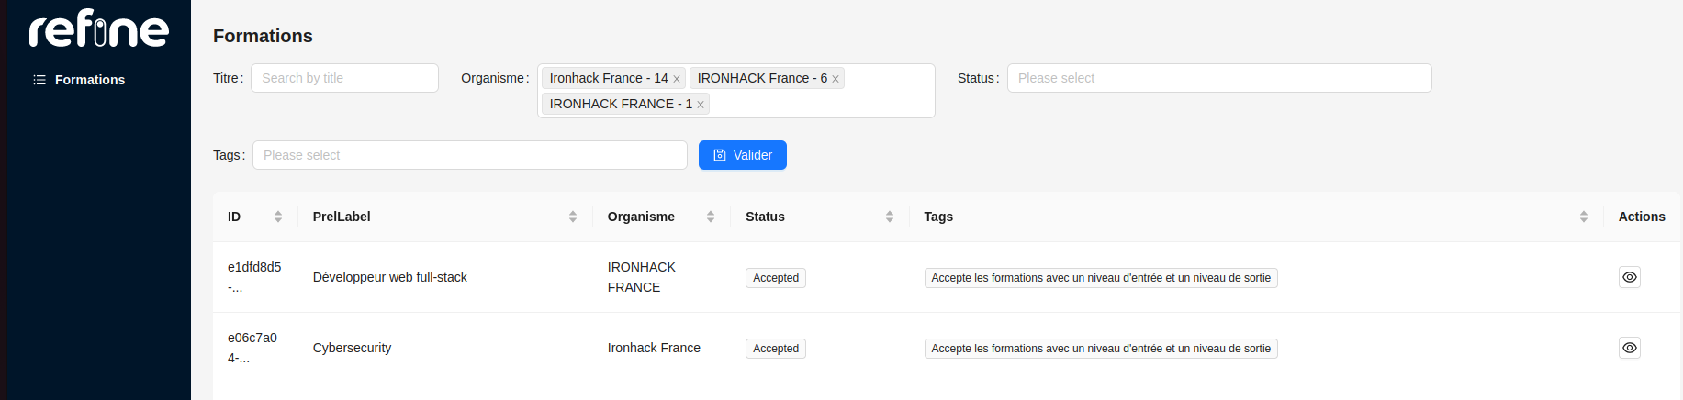This screenshot has height=400, width=1683.
Task: Click the refine logo
Action: pyautogui.click(x=98, y=28)
